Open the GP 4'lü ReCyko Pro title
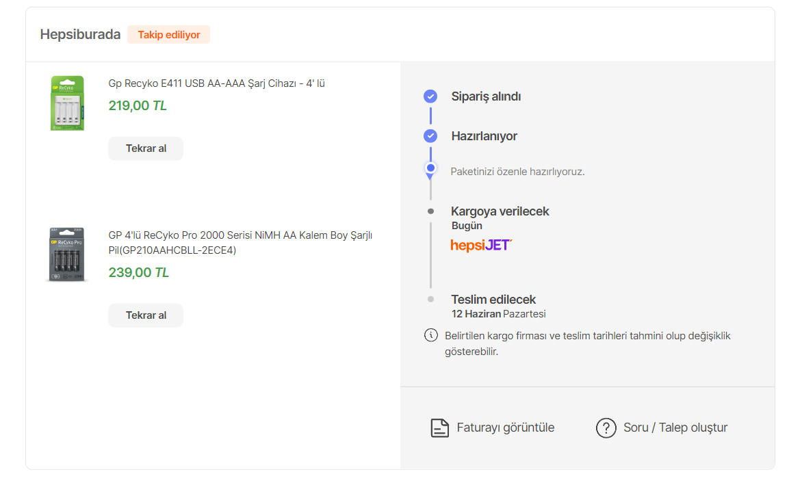The height and width of the screenshot is (485, 802). (240, 242)
